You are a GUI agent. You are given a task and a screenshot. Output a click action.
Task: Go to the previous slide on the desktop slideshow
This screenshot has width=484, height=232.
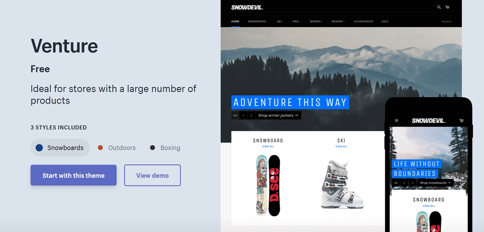[x=243, y=115]
